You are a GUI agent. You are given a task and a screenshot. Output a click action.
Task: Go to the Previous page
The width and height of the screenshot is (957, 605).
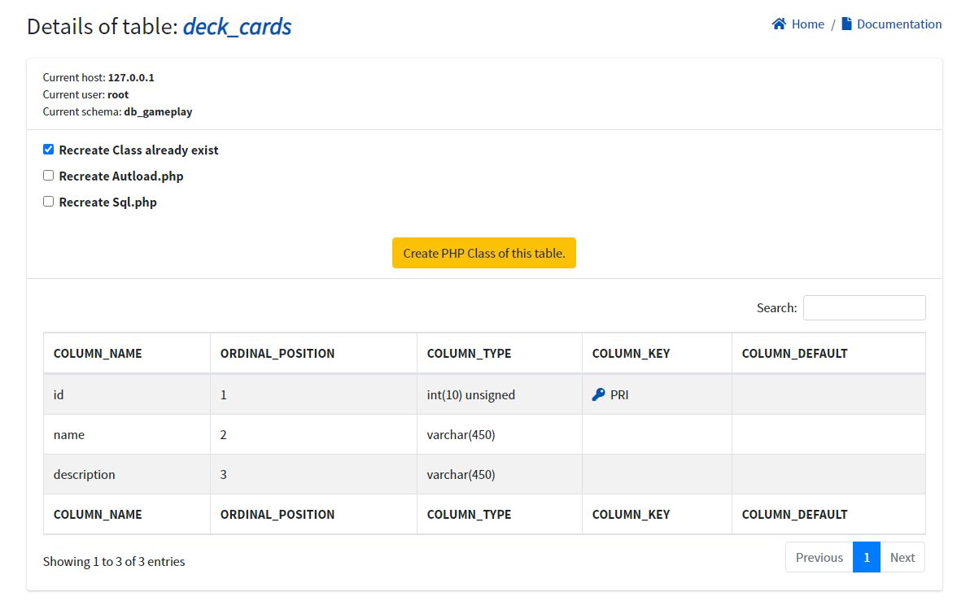pos(819,558)
